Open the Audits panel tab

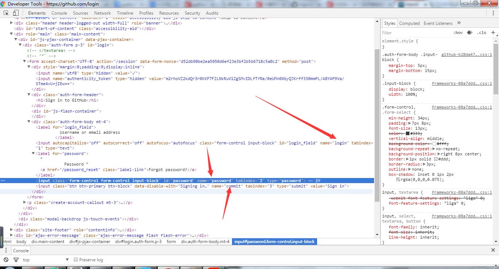tap(212, 13)
